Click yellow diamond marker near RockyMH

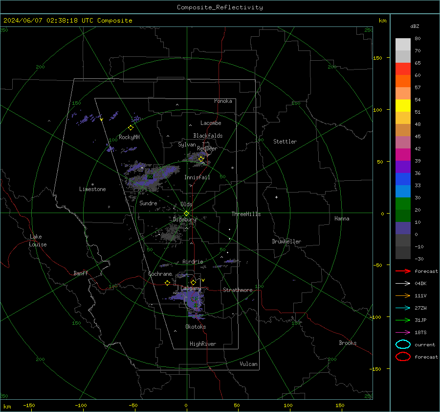pos(131,128)
